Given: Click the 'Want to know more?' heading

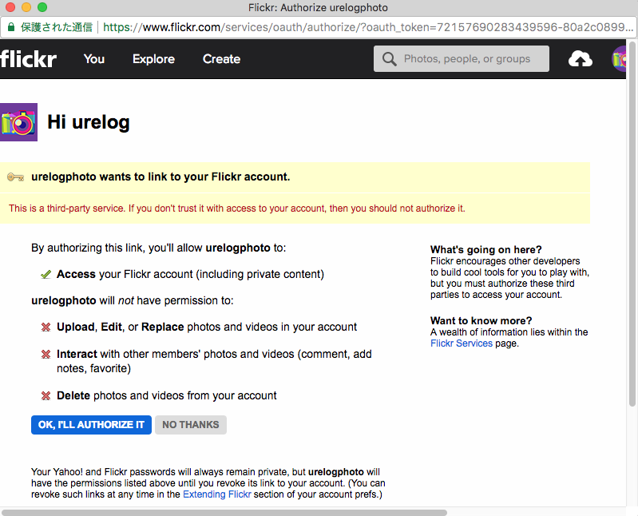Looking at the screenshot, I should 481,320.
